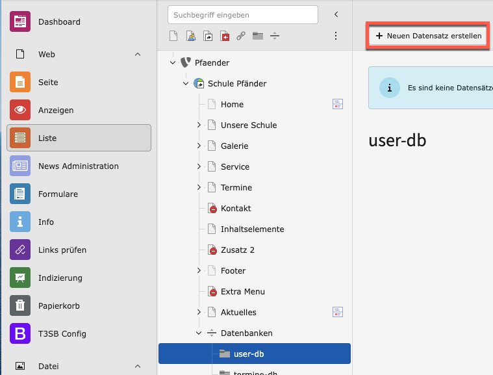Viewport: 493px width, 375px height.
Task: Select the Service page
Action: click(235, 167)
